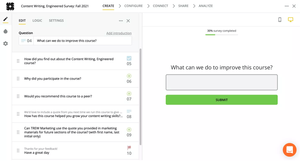This screenshot has height=161, width=300.
Task: Select question 'Can TREW Marketing use the quote'
Action: click(x=75, y=132)
